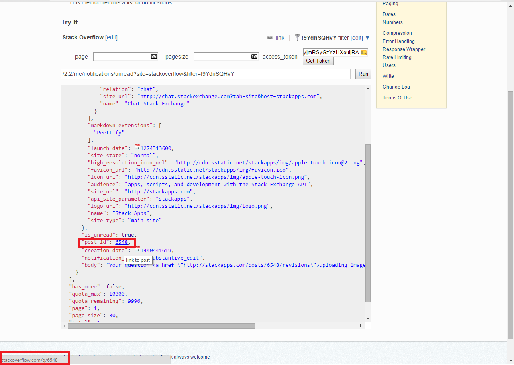Viewport: 514px width, 365px height.
Task: Click the 999 number icon in page field
Action: pyautogui.click(x=154, y=57)
